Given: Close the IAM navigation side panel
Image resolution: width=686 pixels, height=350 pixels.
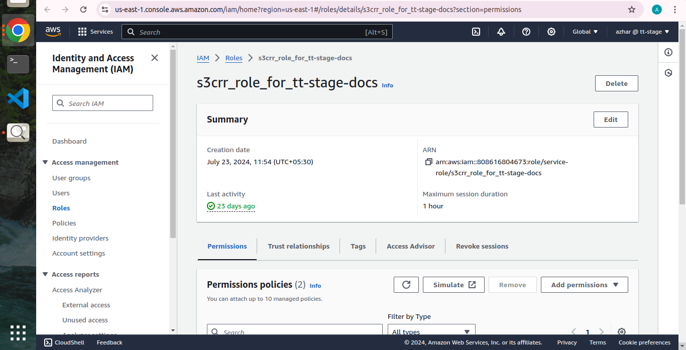Looking at the screenshot, I should (155, 58).
